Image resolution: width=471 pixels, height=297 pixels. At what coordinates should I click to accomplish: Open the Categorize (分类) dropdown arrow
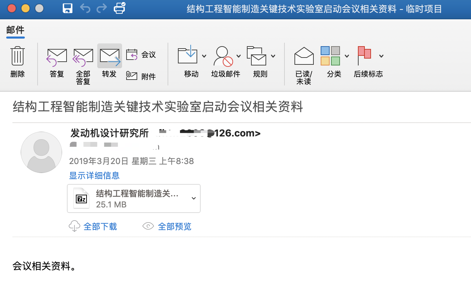(x=347, y=56)
